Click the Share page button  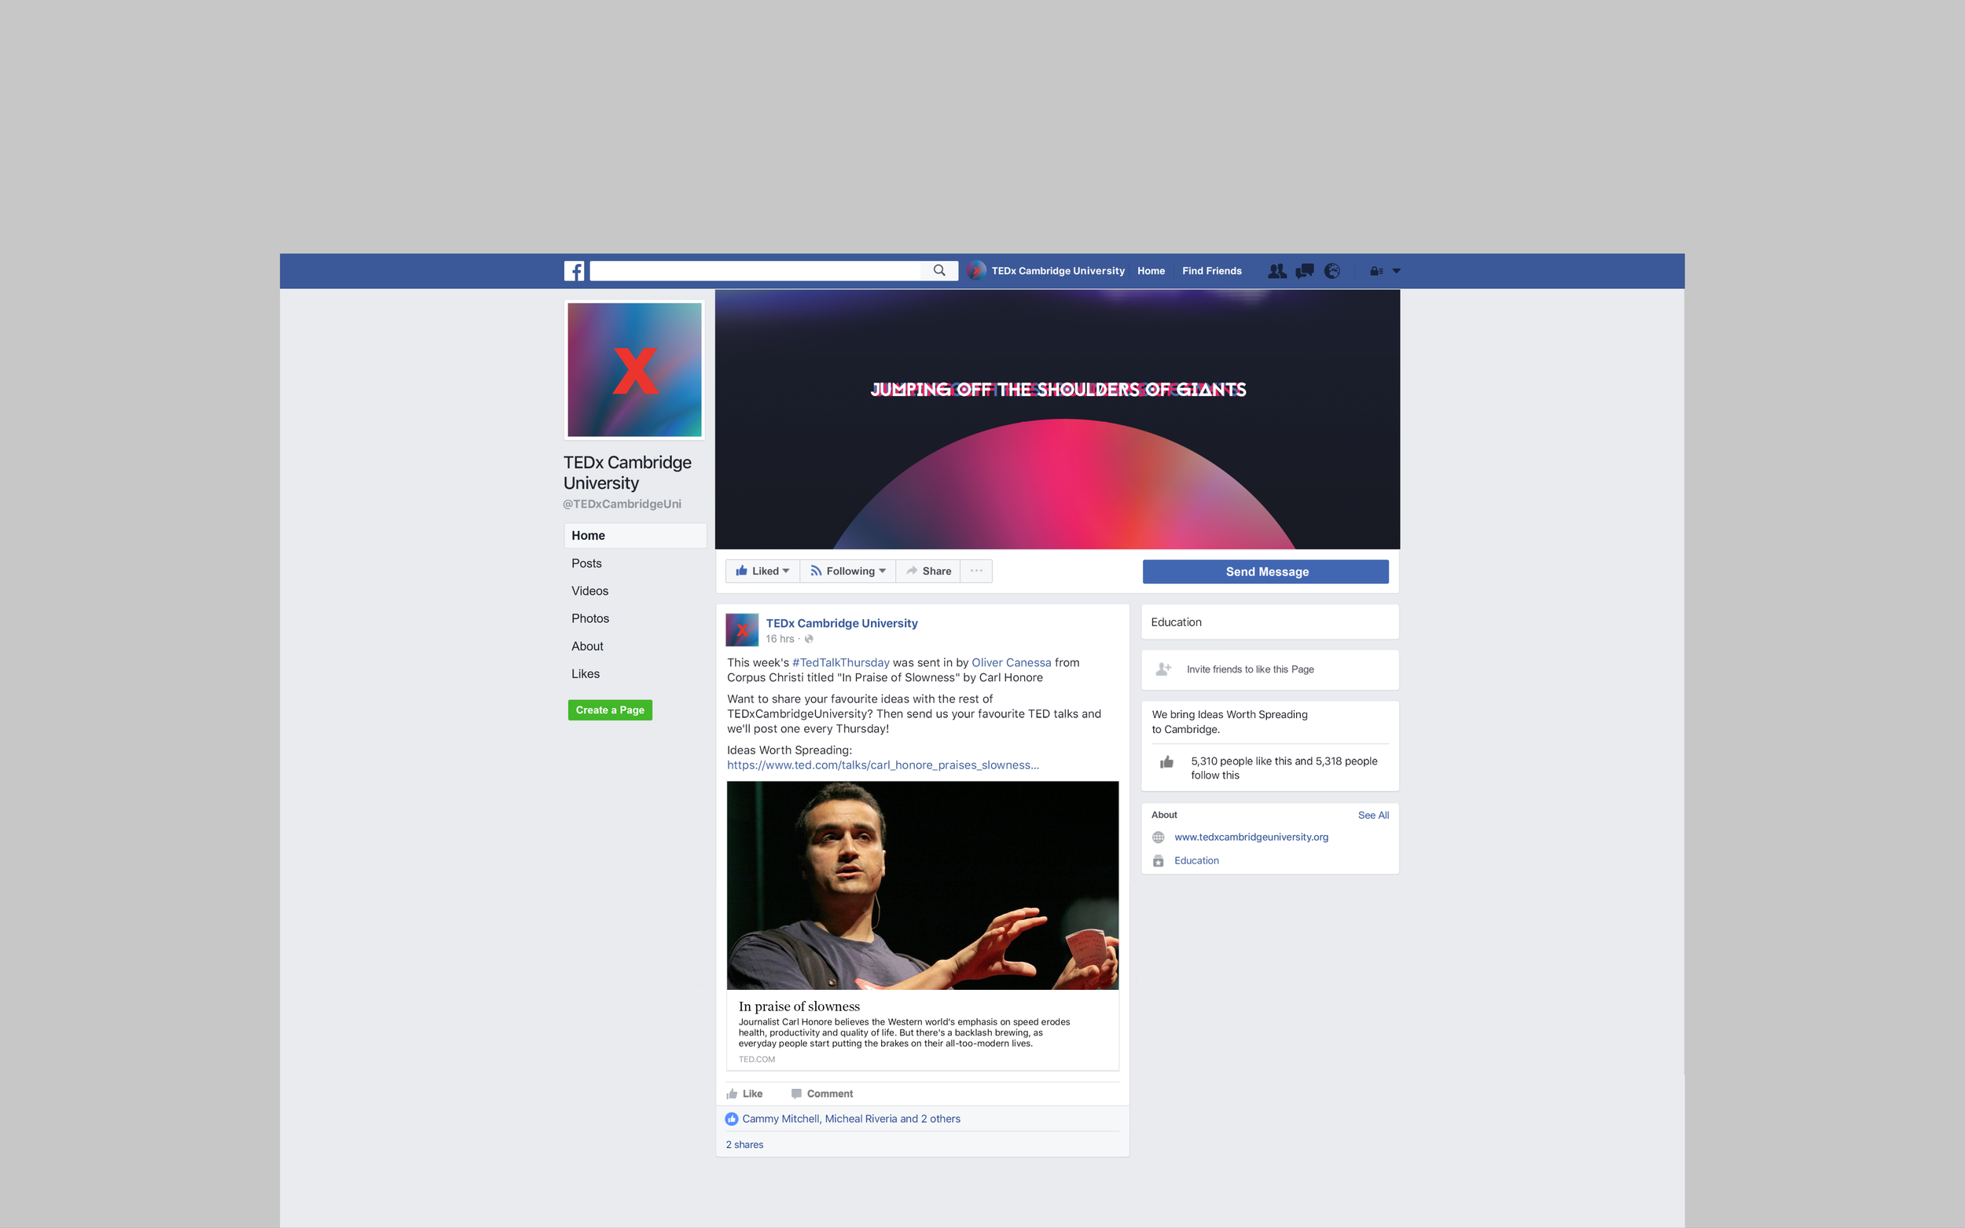tap(927, 571)
